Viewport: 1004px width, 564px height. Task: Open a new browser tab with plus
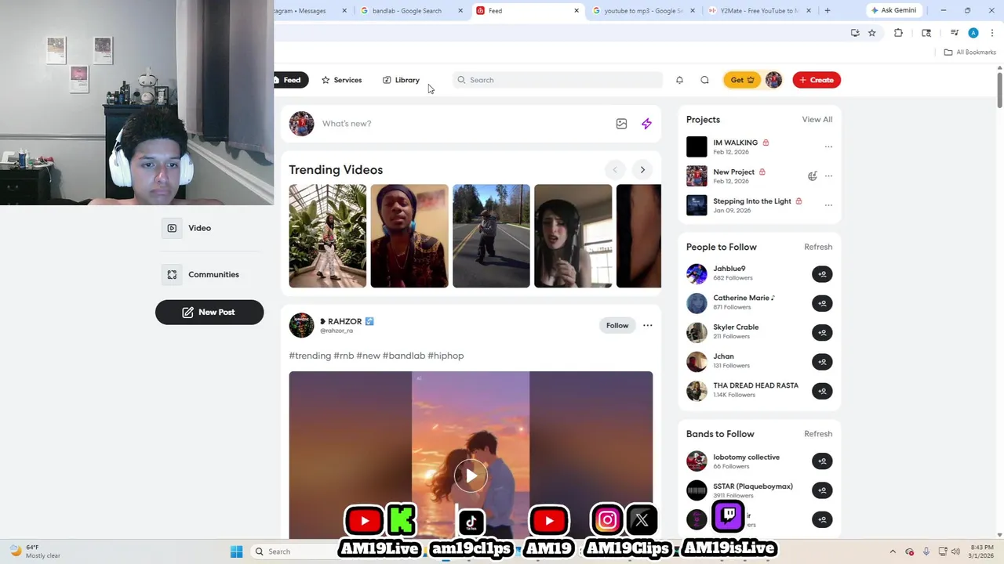pos(827,11)
